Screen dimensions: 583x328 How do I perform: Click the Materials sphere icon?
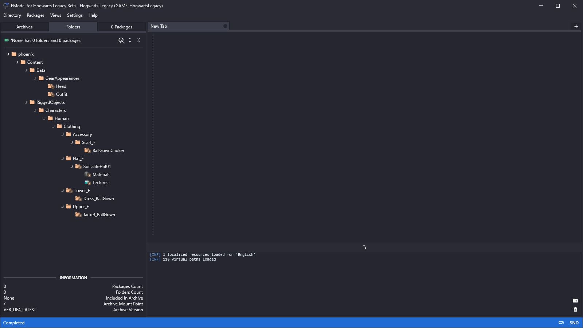(87, 175)
